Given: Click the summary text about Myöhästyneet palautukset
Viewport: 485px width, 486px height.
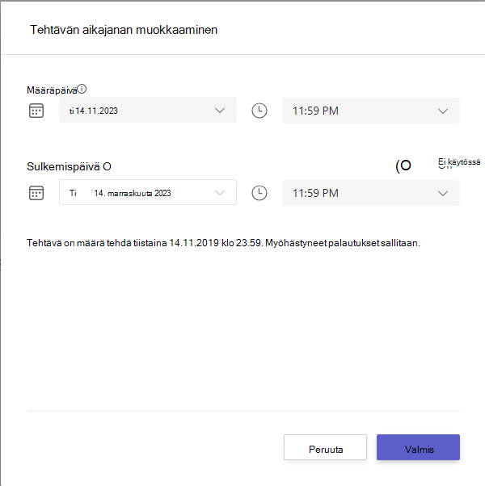Looking at the screenshot, I should [x=223, y=243].
